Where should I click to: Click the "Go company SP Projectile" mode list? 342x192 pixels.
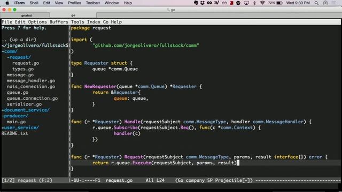tap(214, 180)
